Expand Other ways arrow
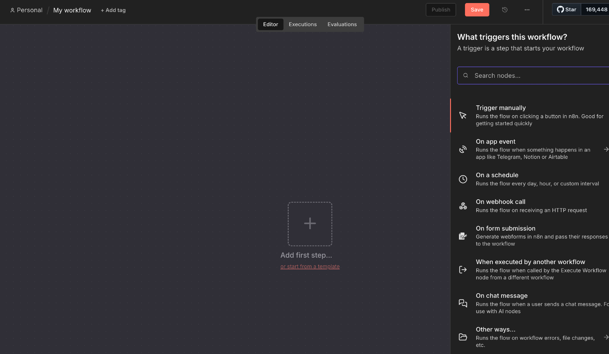This screenshot has width=609, height=354. point(606,337)
